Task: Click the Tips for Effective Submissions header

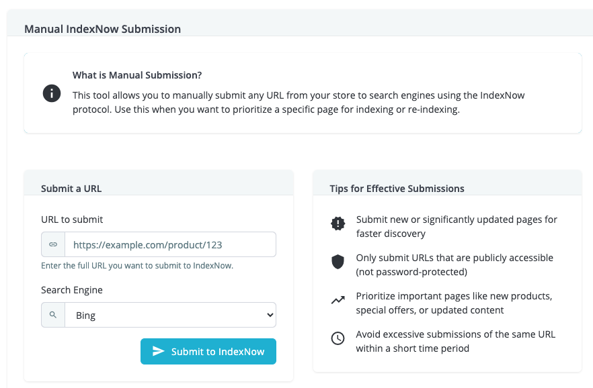Action: (x=397, y=189)
